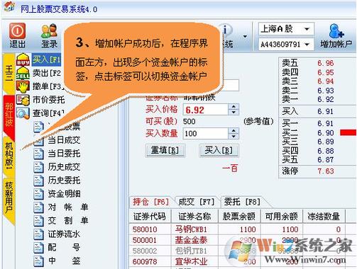The image size is (357, 269).
Task: Click 卖一 price 6.92 in quotes
Action: tap(326, 99)
